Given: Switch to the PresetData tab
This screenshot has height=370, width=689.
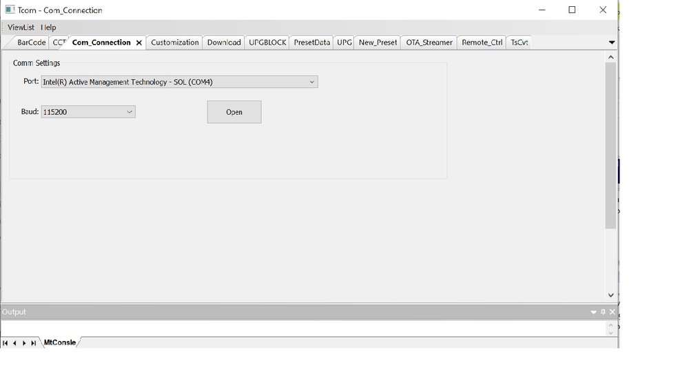Looking at the screenshot, I should tap(311, 43).
